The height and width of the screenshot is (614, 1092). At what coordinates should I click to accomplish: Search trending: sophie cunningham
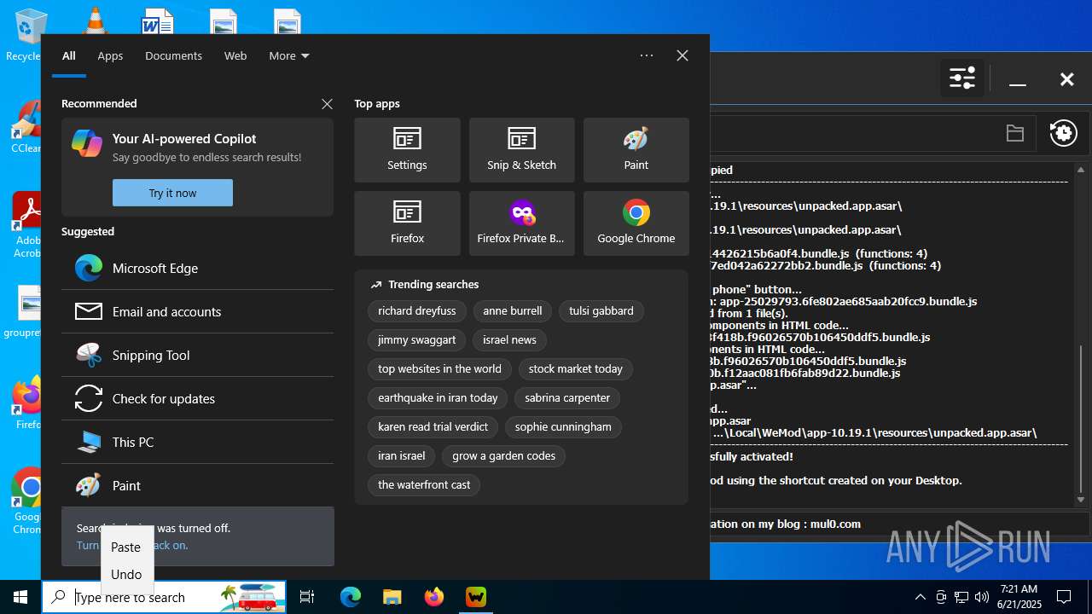[x=563, y=427]
